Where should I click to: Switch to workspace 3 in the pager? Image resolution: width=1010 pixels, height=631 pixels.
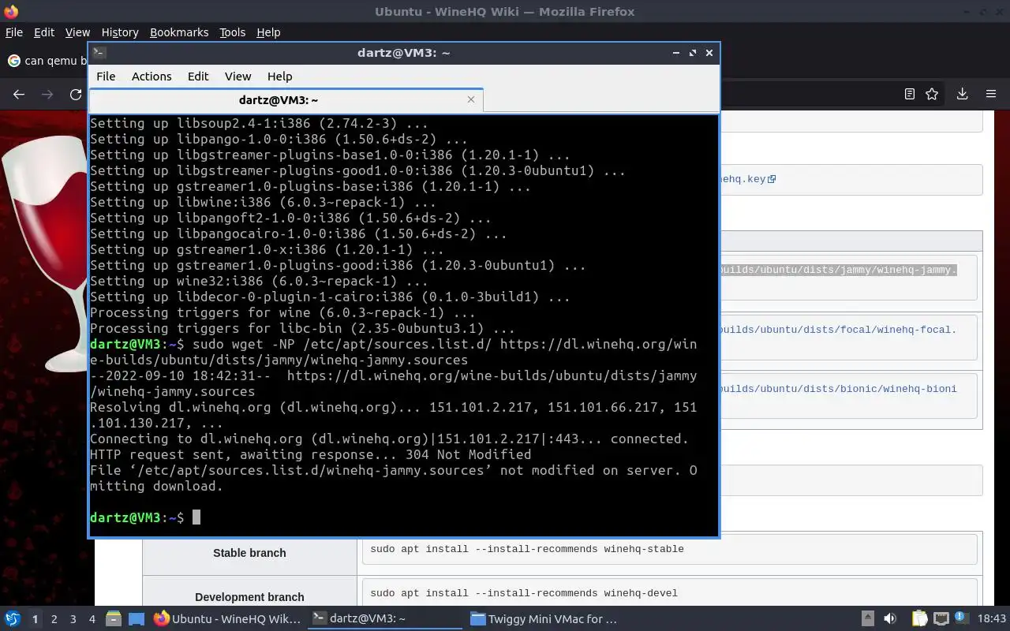click(x=73, y=619)
